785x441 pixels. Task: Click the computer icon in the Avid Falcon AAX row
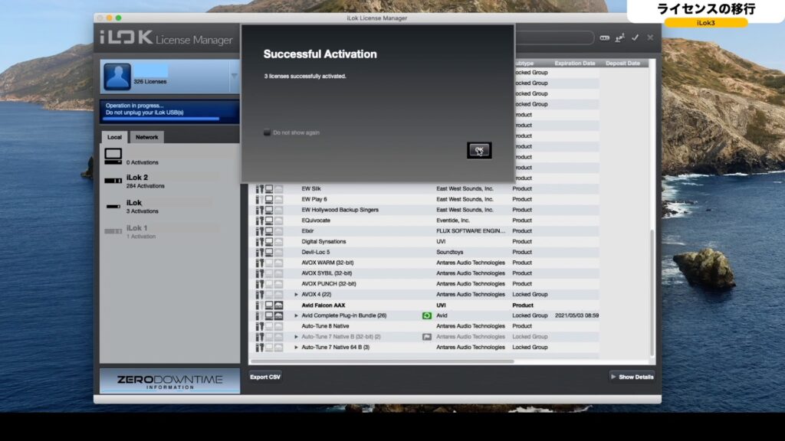pyautogui.click(x=269, y=305)
